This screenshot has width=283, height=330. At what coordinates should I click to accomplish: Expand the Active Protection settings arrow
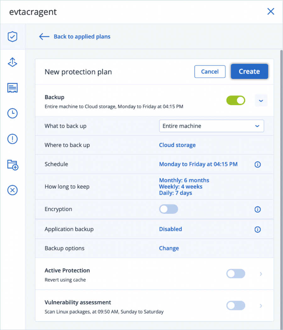[261, 274]
